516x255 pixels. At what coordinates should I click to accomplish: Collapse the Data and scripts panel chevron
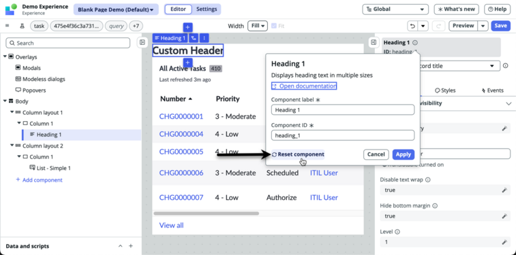pos(121,246)
